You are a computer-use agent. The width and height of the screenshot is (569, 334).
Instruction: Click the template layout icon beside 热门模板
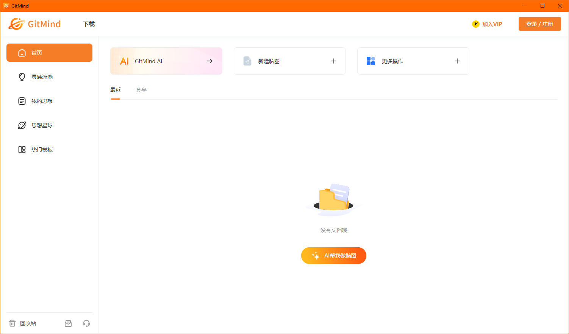[x=22, y=150]
